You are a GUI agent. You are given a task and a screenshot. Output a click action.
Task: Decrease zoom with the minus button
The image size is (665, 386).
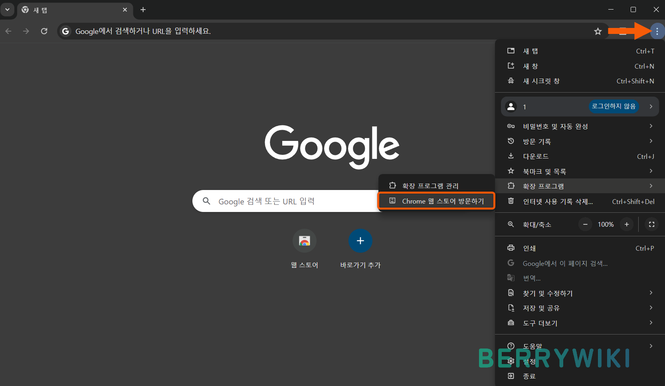[x=585, y=224]
